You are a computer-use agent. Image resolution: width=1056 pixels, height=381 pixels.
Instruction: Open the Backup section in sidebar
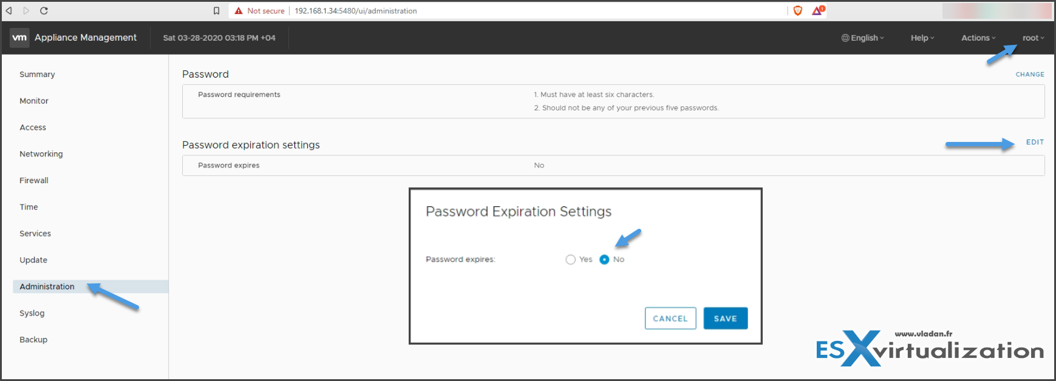pyautogui.click(x=33, y=340)
